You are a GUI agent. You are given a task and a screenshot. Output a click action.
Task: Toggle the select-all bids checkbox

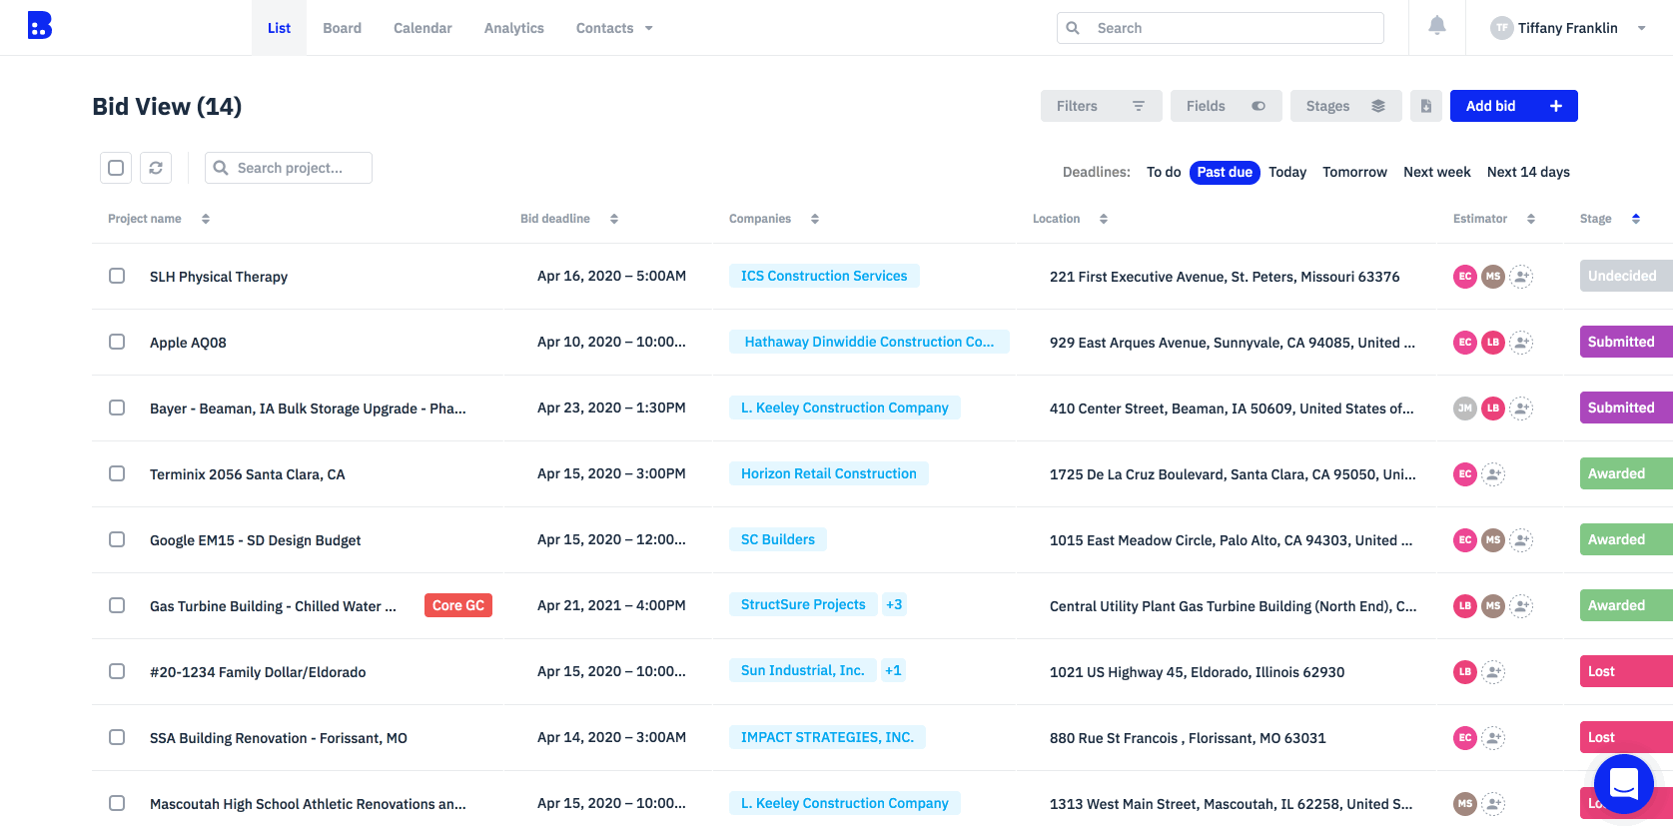tap(116, 168)
